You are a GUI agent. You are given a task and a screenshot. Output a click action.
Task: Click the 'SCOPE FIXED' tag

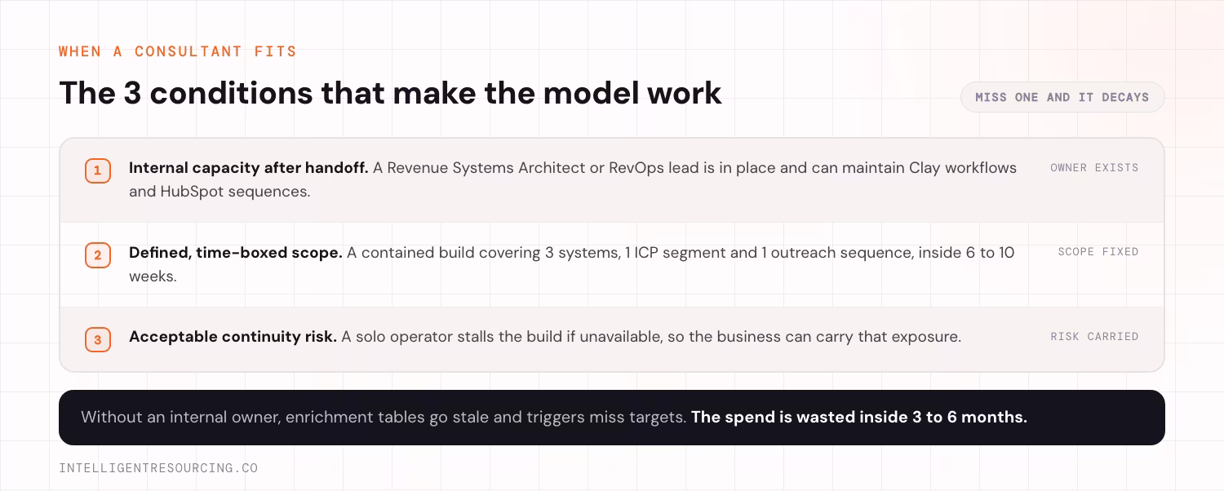(x=1098, y=252)
